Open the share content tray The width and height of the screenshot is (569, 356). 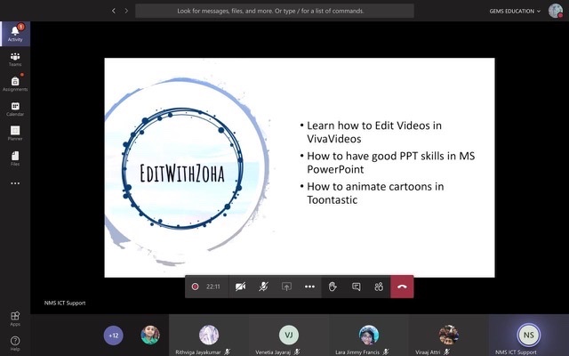point(286,287)
